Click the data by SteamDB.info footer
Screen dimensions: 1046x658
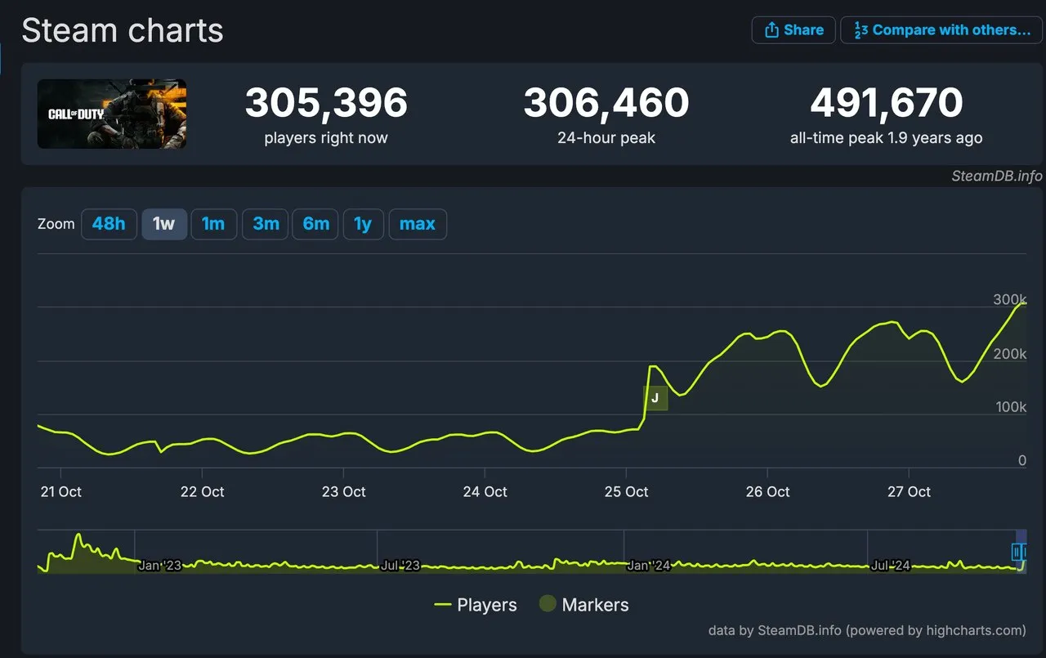867,630
